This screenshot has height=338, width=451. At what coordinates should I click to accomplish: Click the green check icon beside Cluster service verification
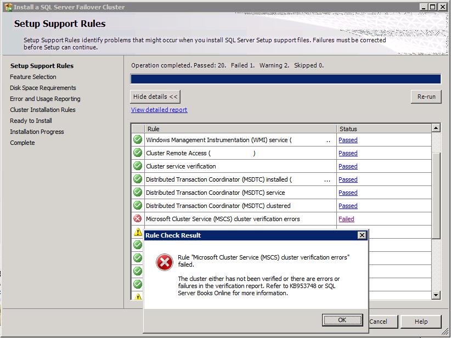pyautogui.click(x=138, y=166)
